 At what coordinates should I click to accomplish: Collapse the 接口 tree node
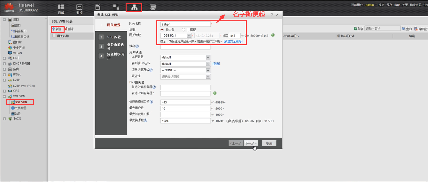4,20
